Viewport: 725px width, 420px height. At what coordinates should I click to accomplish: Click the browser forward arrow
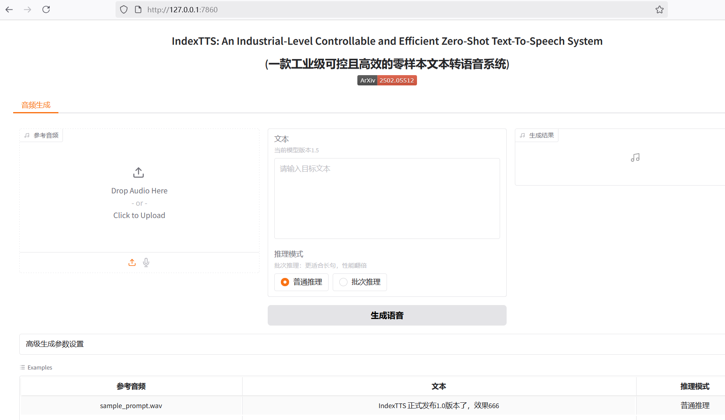[28, 9]
